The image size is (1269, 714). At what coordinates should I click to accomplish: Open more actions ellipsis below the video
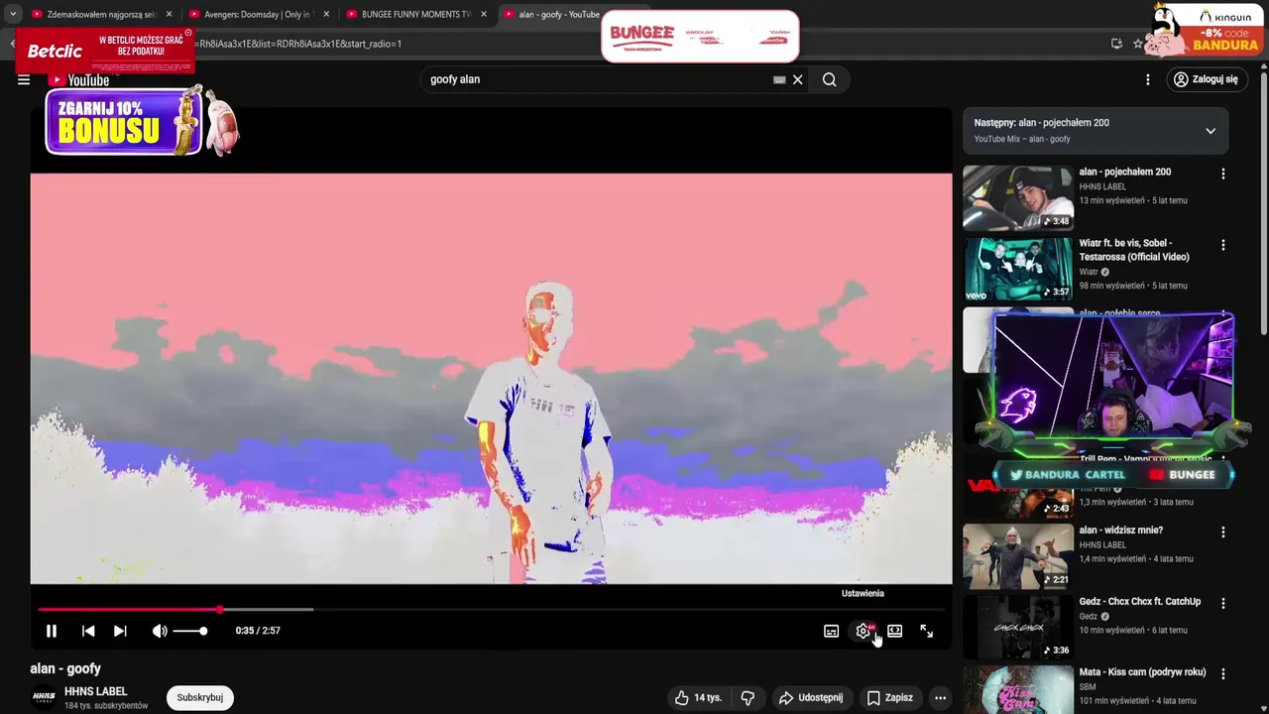click(x=940, y=698)
